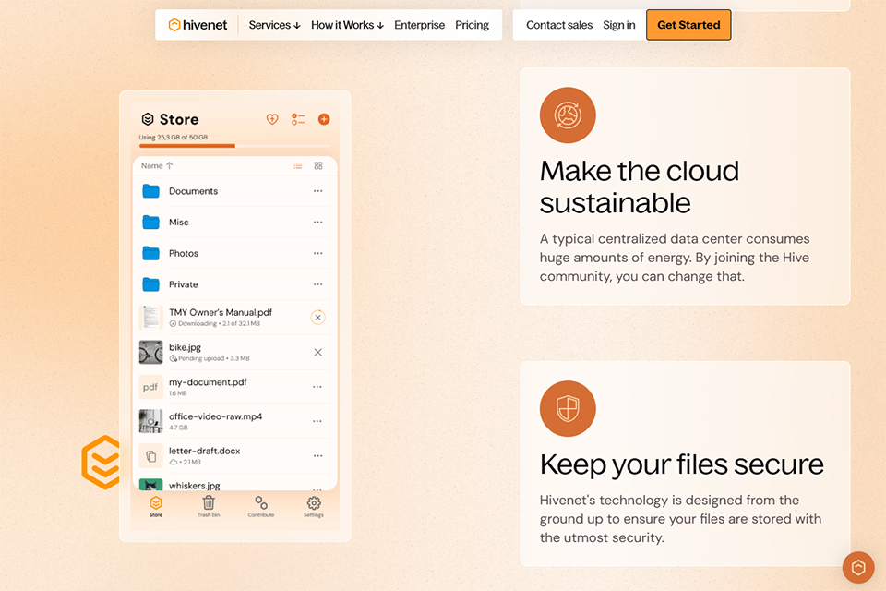886x591 pixels.
Task: Switch to list view
Action: (298, 165)
